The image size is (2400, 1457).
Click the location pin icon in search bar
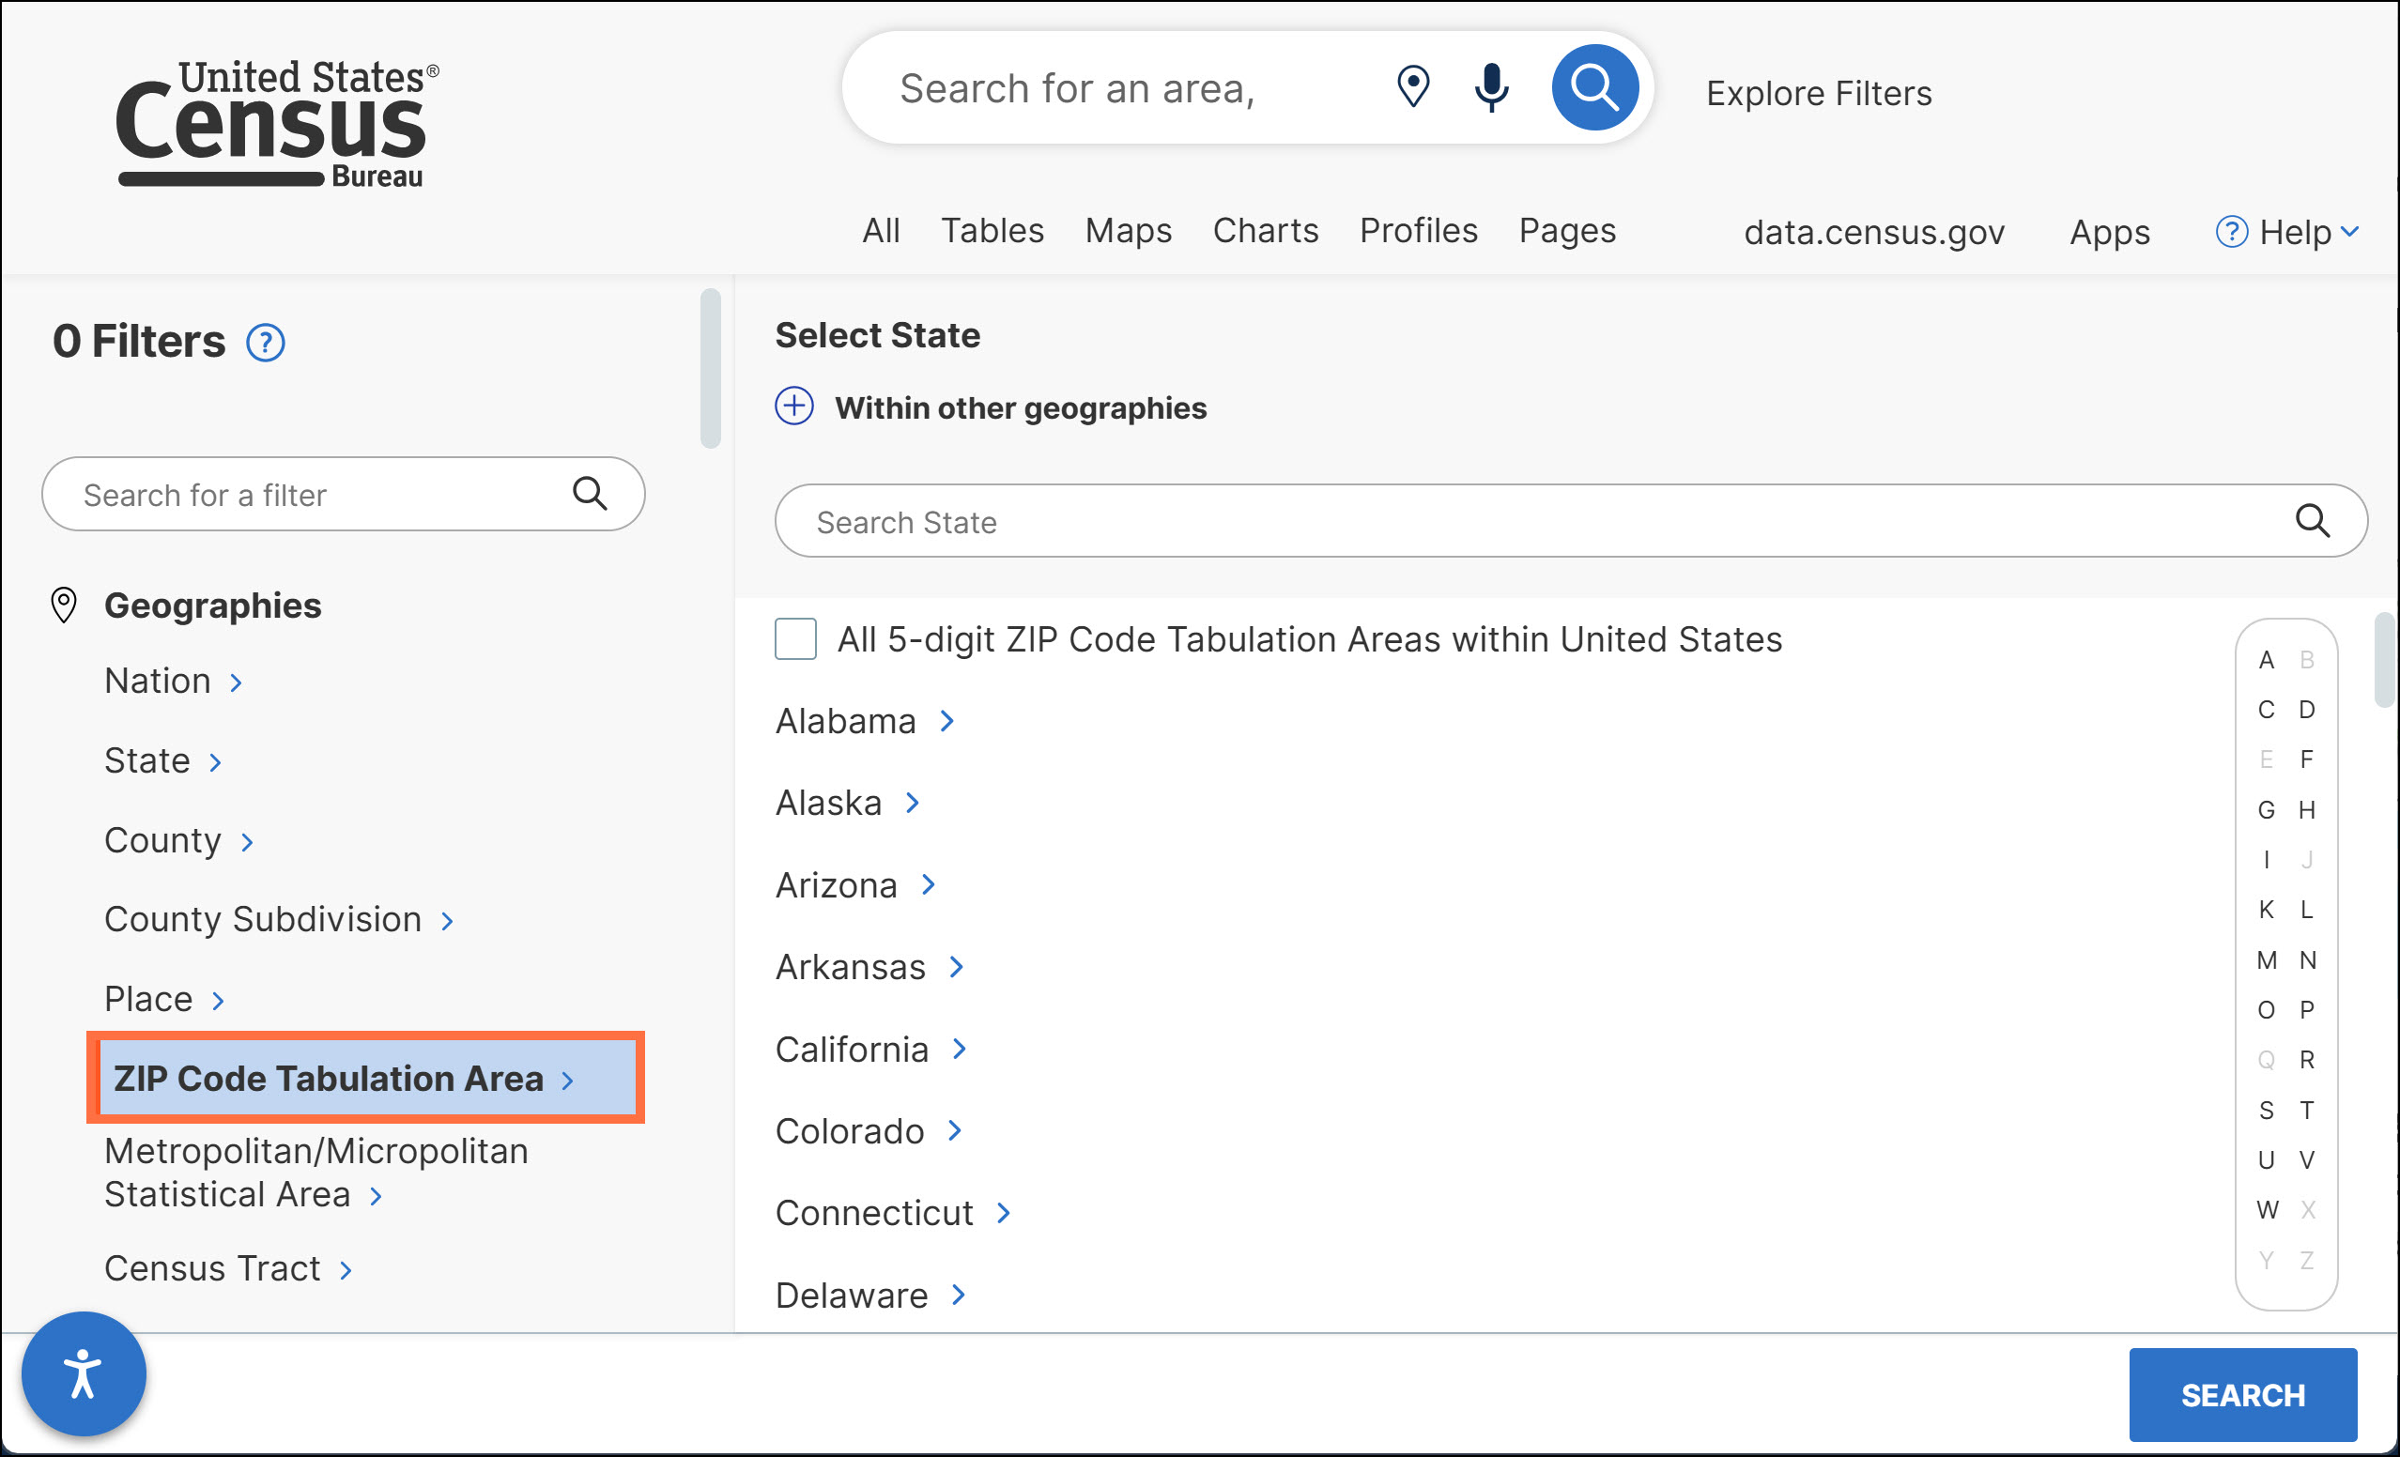tap(1412, 87)
